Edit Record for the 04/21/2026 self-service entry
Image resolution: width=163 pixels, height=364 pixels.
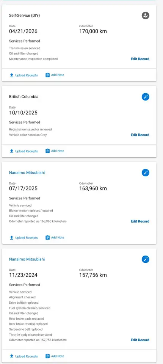[140, 59]
